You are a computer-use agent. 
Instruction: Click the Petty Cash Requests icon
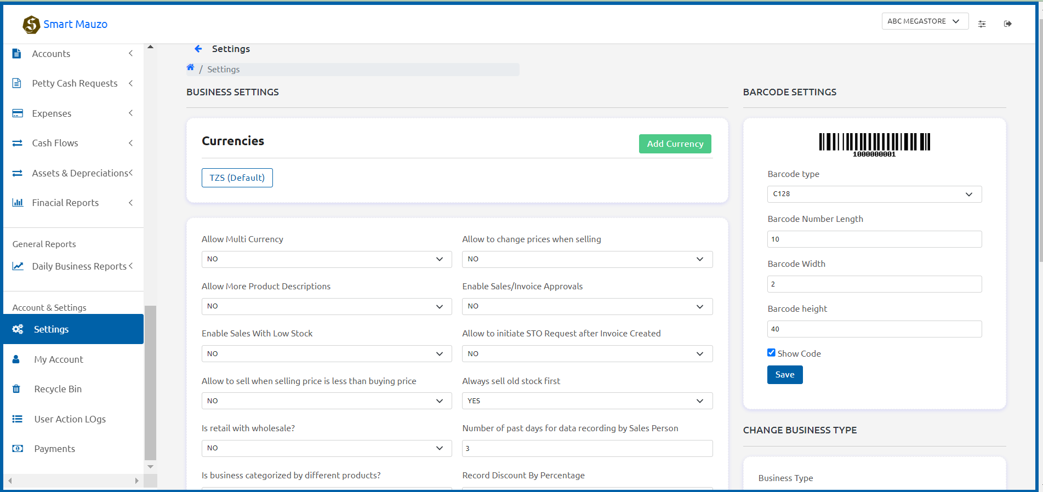17,83
